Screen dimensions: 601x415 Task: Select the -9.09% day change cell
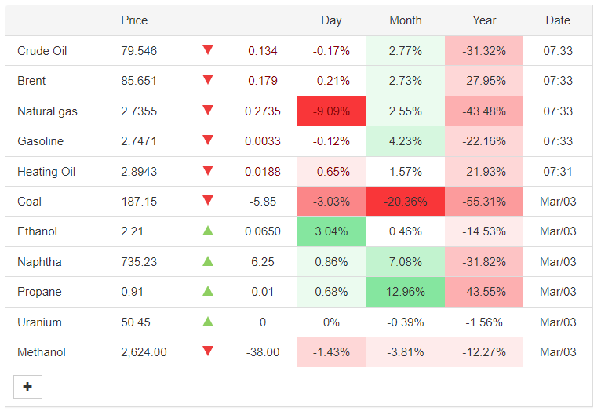(331, 111)
